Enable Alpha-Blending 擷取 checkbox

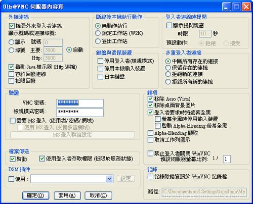pos(150,133)
